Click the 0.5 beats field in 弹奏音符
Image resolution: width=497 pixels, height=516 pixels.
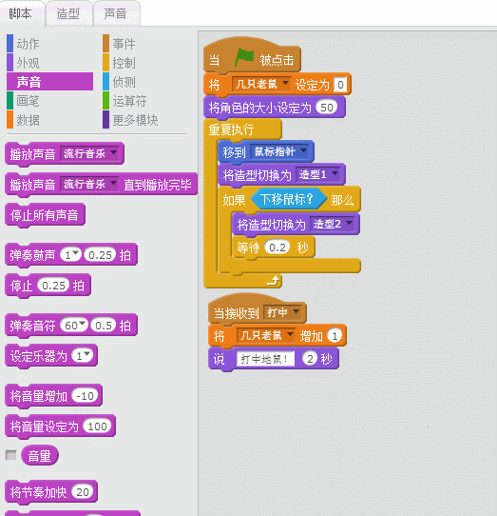click(x=104, y=326)
